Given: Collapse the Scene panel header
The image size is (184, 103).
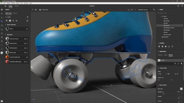Looking at the screenshot, I should (x=158, y=10).
